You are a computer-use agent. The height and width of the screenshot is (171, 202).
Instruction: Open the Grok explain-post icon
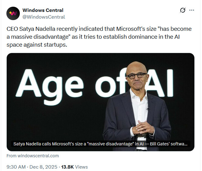183,10
